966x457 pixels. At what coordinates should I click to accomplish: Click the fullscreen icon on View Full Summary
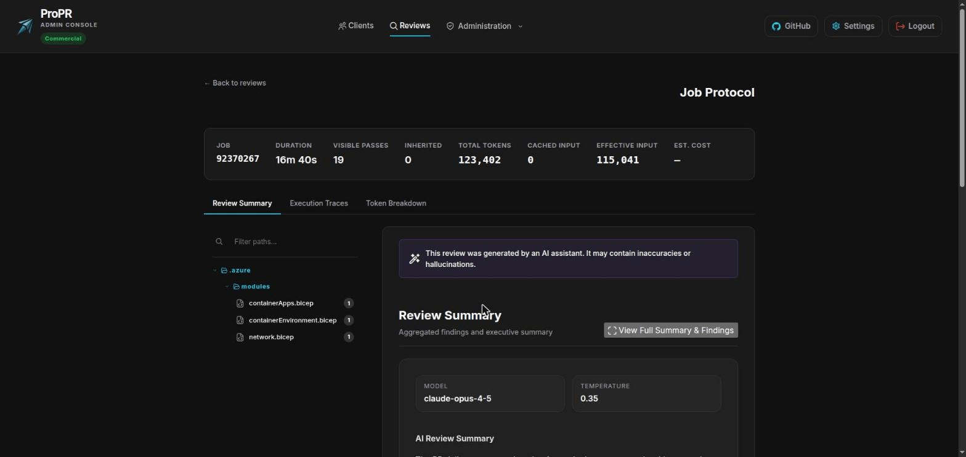click(612, 330)
